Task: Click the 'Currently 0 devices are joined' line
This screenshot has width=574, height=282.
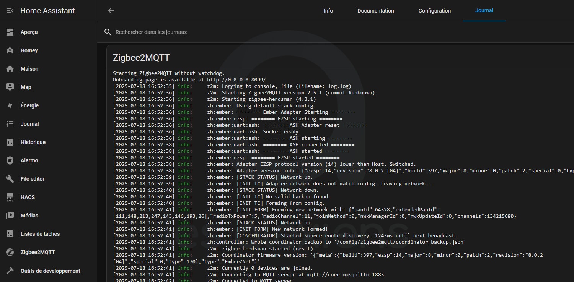Action: pyautogui.click(x=213, y=268)
